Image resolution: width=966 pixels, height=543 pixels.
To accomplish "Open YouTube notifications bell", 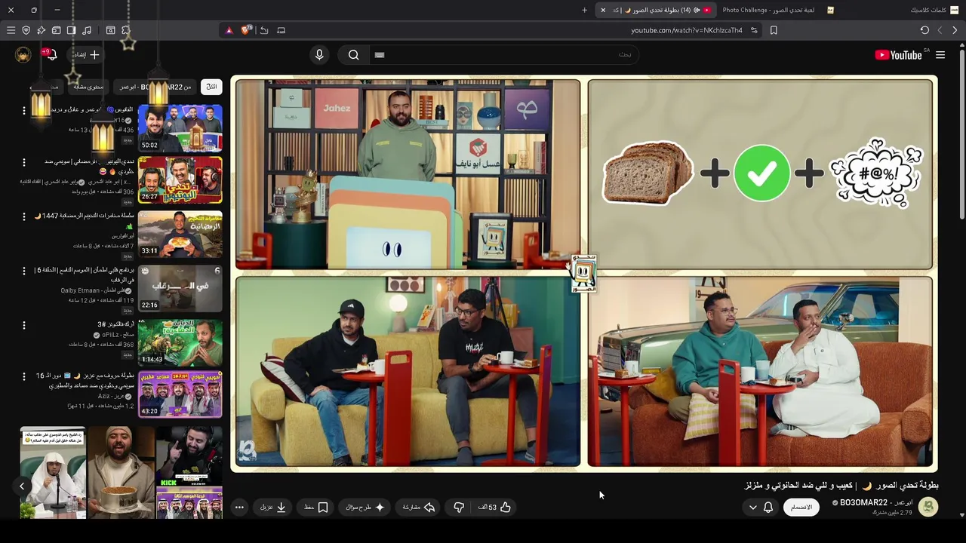I will pos(51,54).
